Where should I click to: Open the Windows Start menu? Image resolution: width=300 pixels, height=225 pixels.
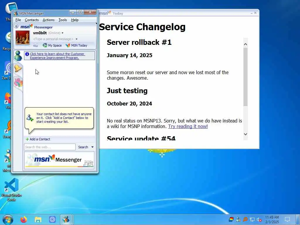click(8, 219)
